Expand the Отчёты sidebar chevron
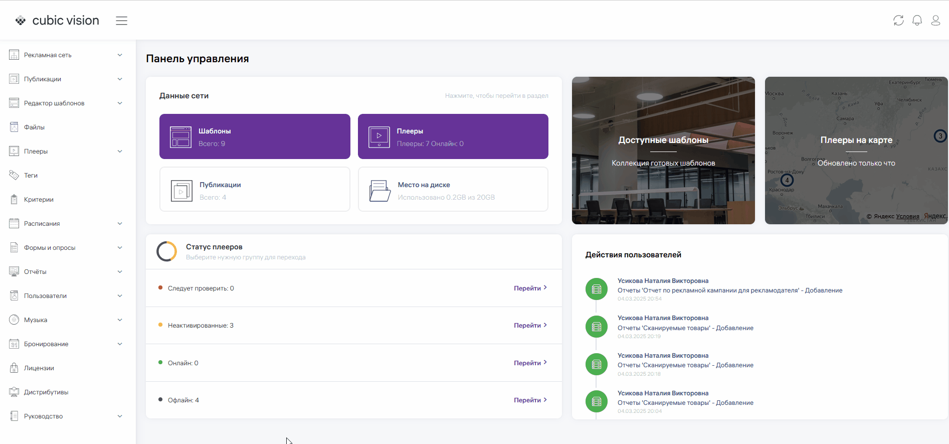This screenshot has height=444, width=949. [x=120, y=272]
